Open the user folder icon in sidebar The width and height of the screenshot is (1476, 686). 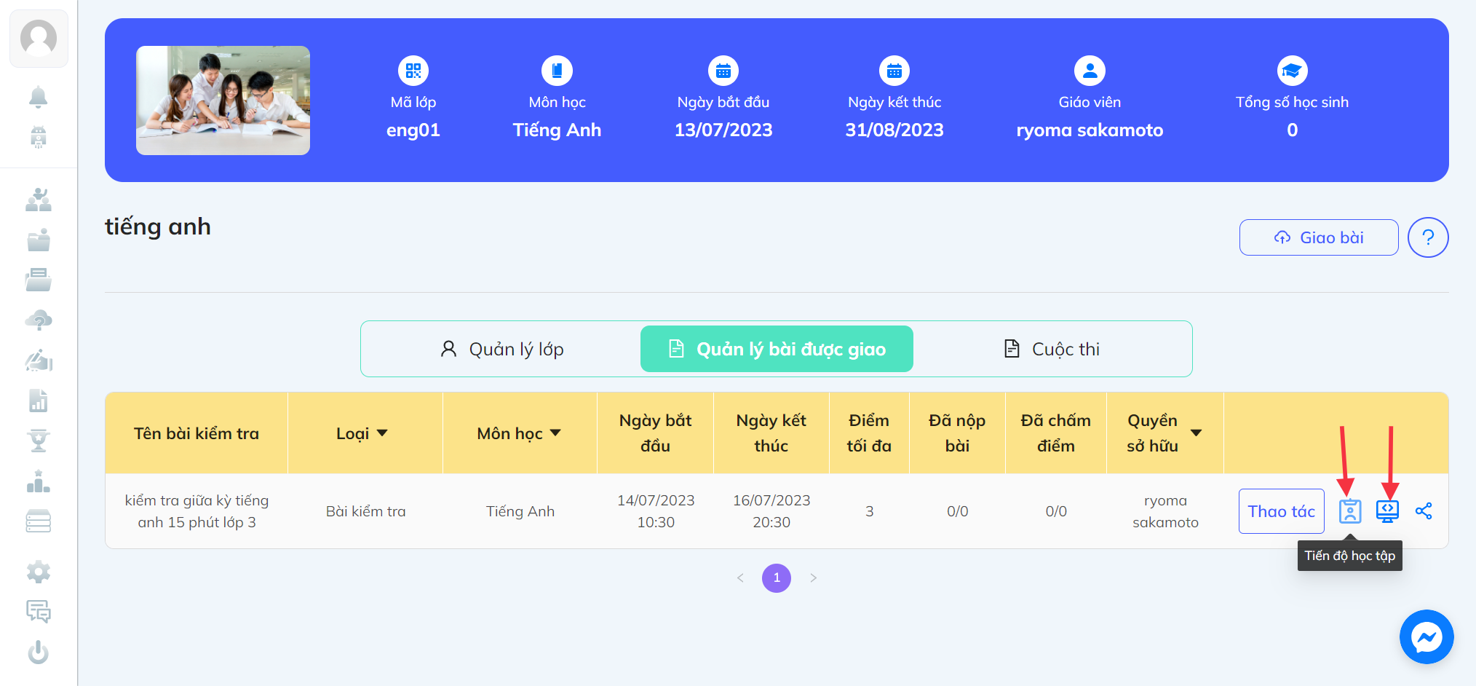(x=39, y=240)
